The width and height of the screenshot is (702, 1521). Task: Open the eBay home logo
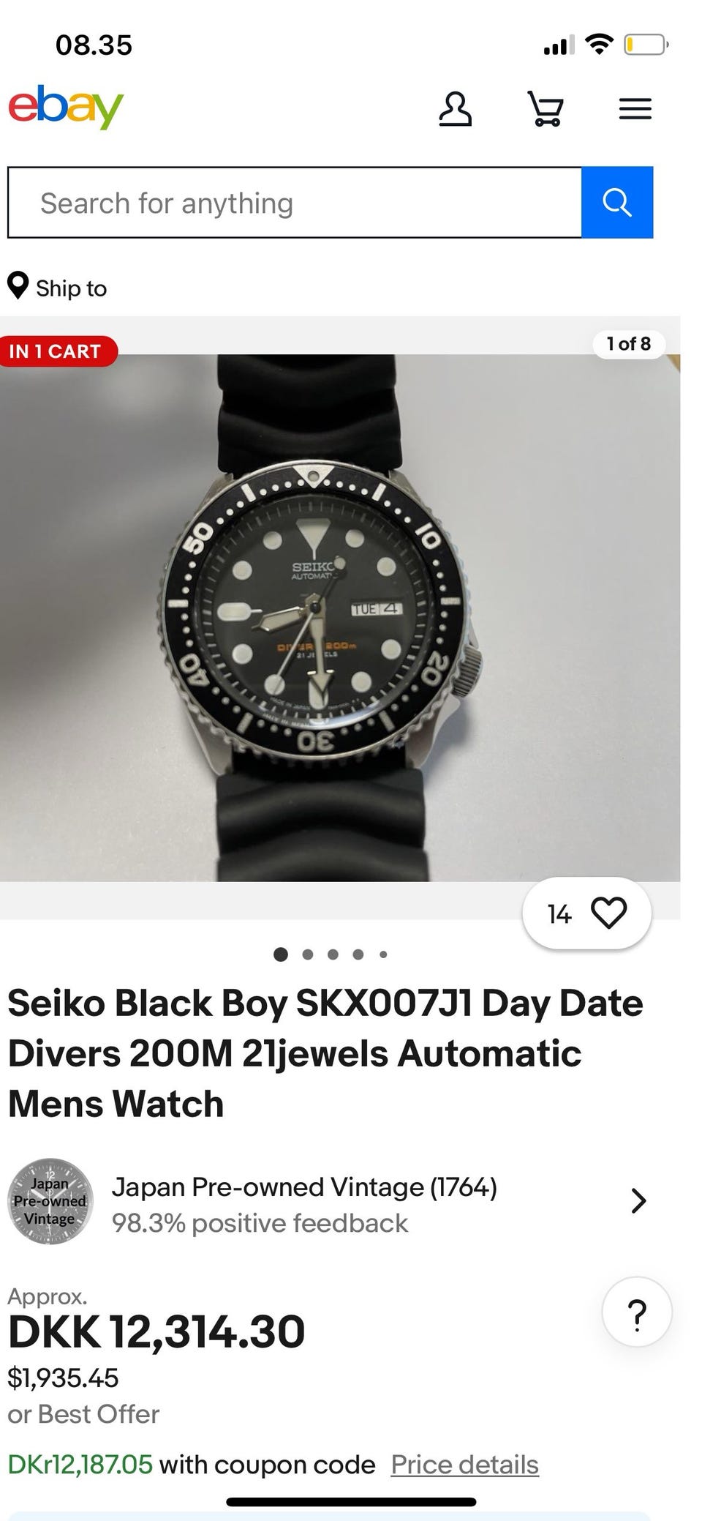coord(66,108)
